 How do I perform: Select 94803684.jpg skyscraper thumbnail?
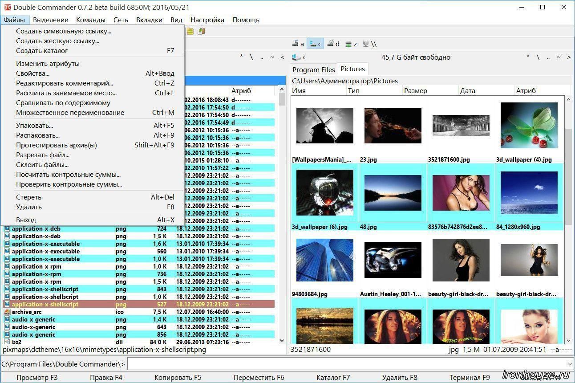pyautogui.click(x=325, y=260)
